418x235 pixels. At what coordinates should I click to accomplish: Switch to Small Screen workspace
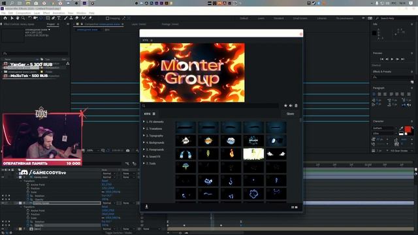tap(300, 18)
